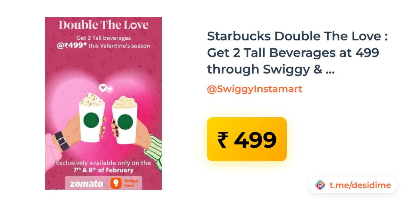Open the Starbucks promo poster thumbnail
414x207 pixels.
(103, 103)
